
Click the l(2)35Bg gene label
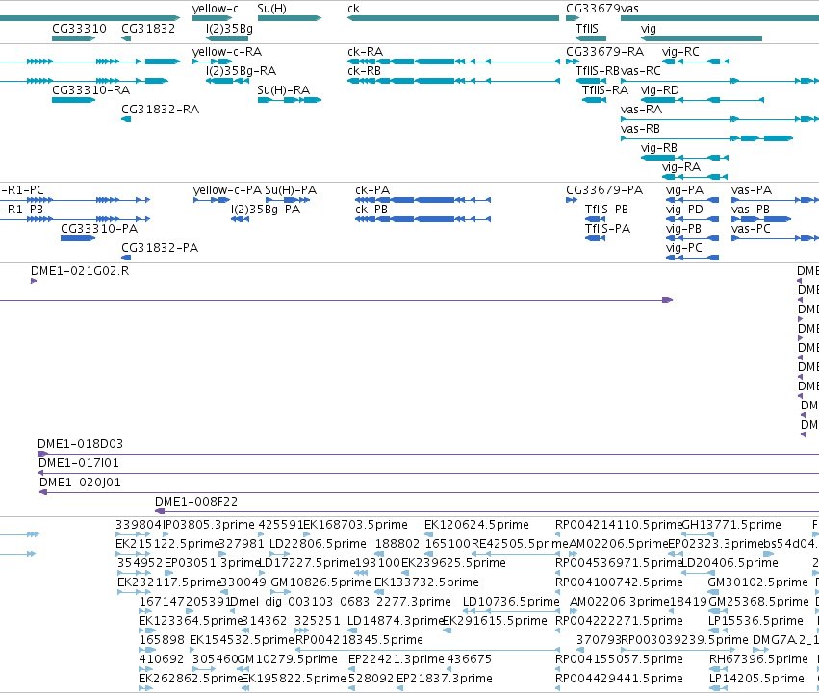[229, 28]
